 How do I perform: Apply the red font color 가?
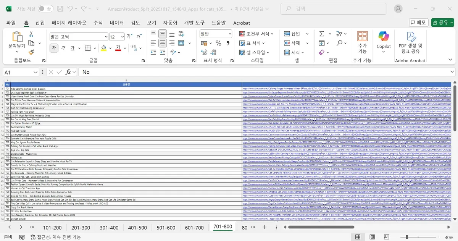coord(118,48)
